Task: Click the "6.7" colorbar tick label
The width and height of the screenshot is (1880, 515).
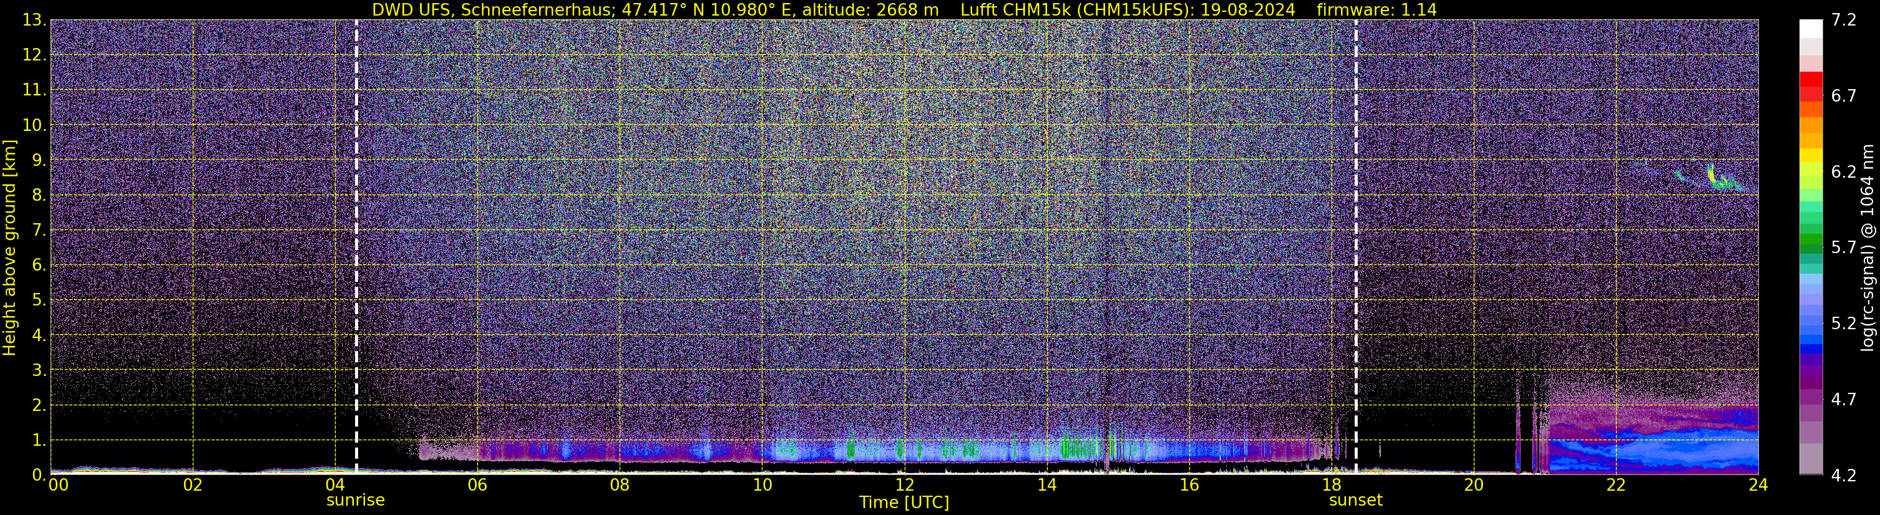Action: pyautogui.click(x=1844, y=95)
